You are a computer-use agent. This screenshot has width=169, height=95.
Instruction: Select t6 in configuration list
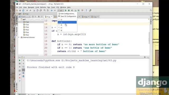67,30
